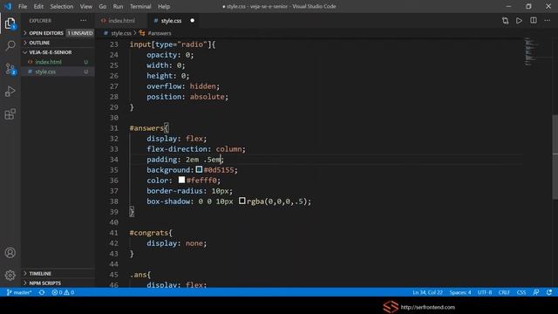558x314 pixels.
Task: Click the Open Changes compare icon
Action: pos(506,21)
